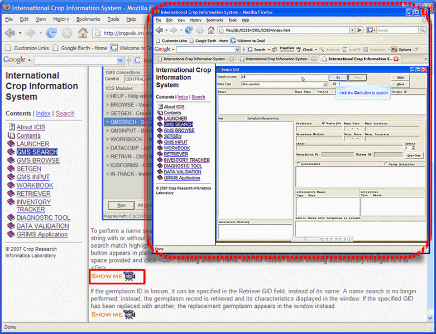Click Go arrow beside front window address bar
Viewport: 436px width, 334px height.
click(360, 30)
